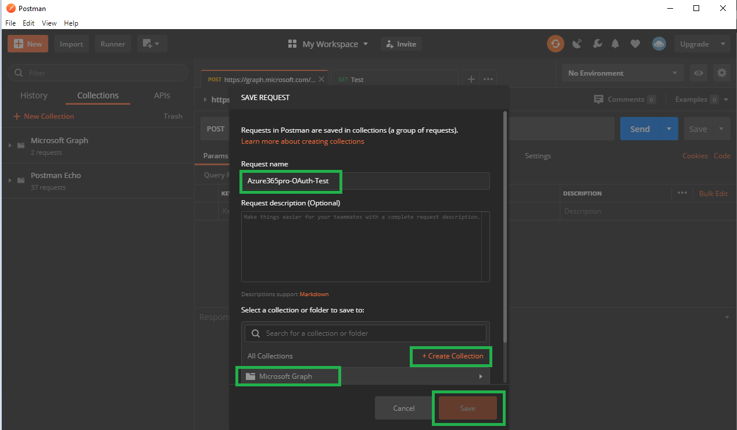Click the Create Collection link
This screenshot has height=430, width=737.
453,356
